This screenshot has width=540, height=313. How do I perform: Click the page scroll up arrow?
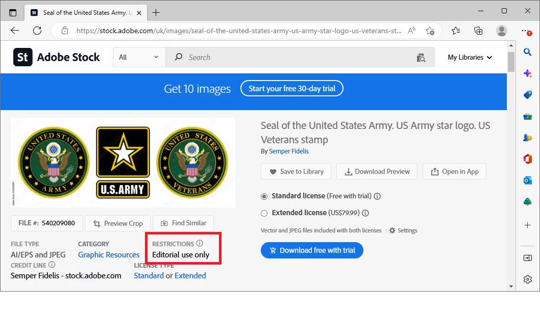coord(511,45)
